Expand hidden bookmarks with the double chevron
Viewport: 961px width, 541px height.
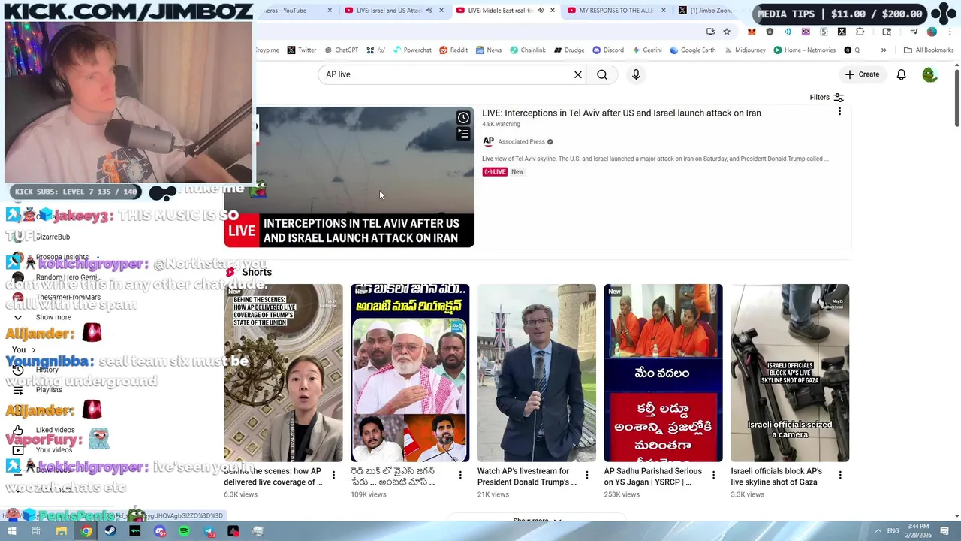[884, 50]
